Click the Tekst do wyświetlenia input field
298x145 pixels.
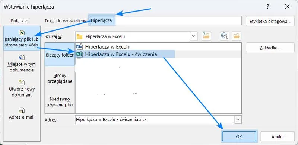point(165,20)
